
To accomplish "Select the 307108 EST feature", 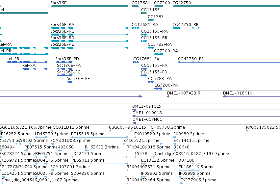I will coord(189,164).
